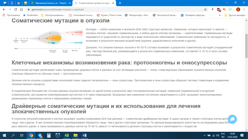Screen dimensions: 248x139
Task: Open the Проверка орфогра... bookmark
Action: click(x=193, y=15)
